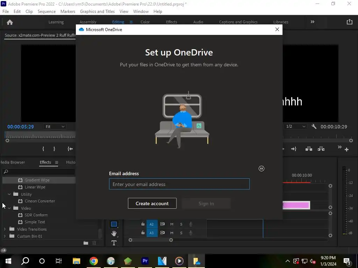Click the Extract button in Program monitor

[321, 149]
